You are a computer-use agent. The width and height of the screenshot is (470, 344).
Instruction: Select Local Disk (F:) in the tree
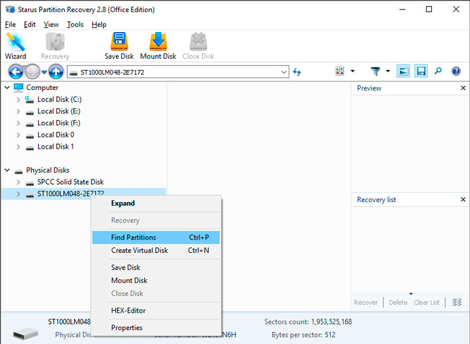click(x=59, y=123)
